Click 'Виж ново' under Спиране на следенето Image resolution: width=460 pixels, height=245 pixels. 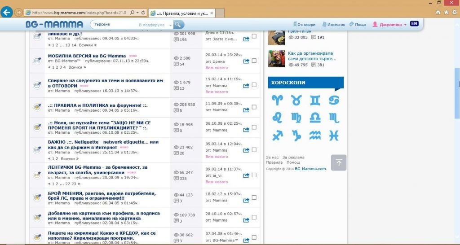(217, 92)
